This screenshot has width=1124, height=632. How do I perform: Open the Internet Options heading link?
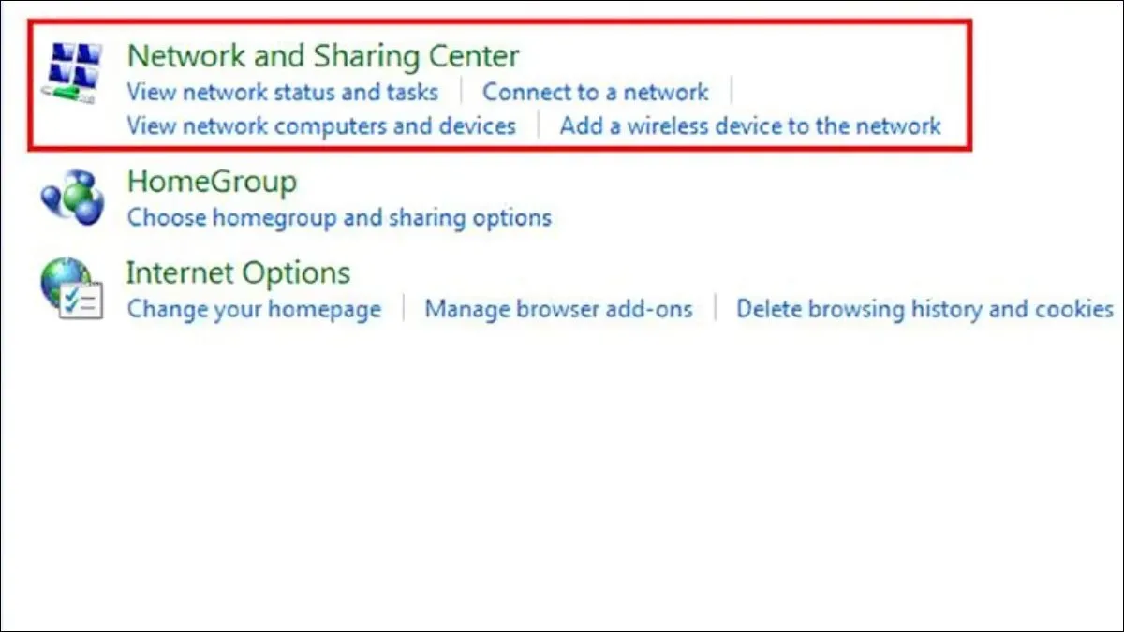click(x=238, y=273)
